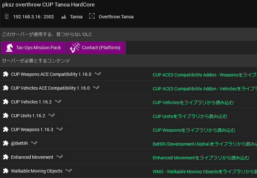This screenshot has height=178, width=257.
Task: Load WMO - Walkable Moving Objects from library
Action: click(x=205, y=172)
